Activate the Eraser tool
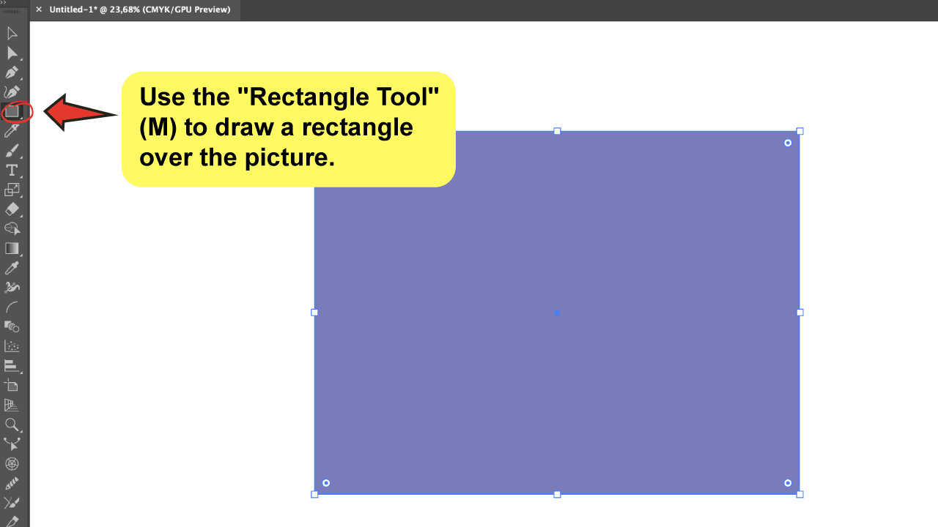The width and height of the screenshot is (938, 527). [12, 209]
